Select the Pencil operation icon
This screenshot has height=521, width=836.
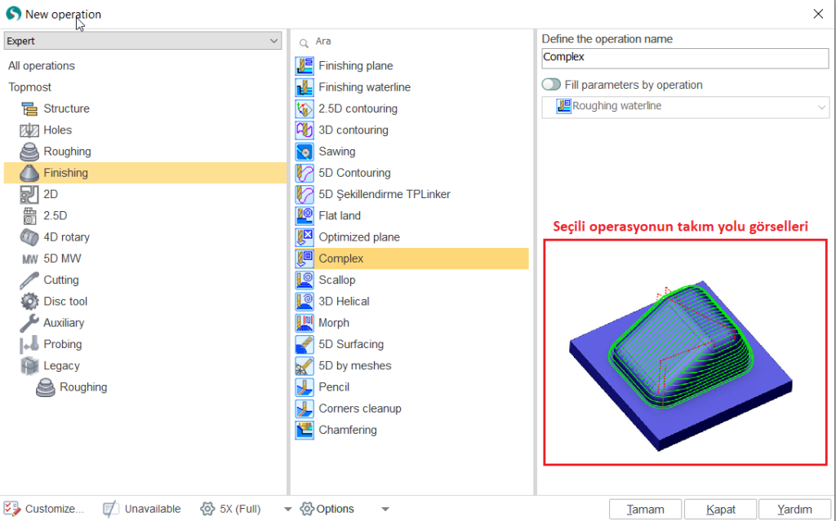click(305, 387)
